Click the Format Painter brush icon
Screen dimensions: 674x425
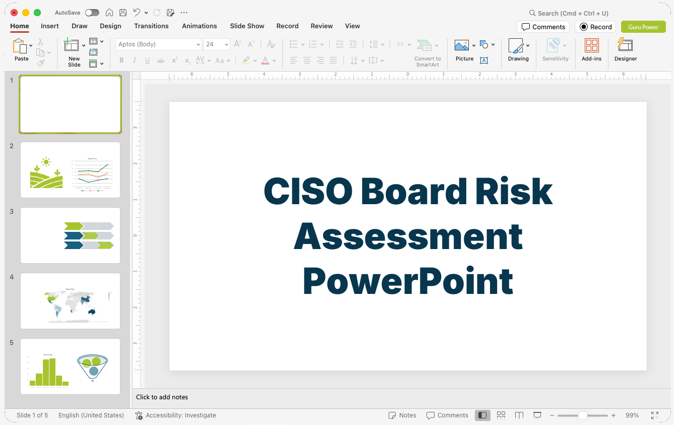click(40, 63)
